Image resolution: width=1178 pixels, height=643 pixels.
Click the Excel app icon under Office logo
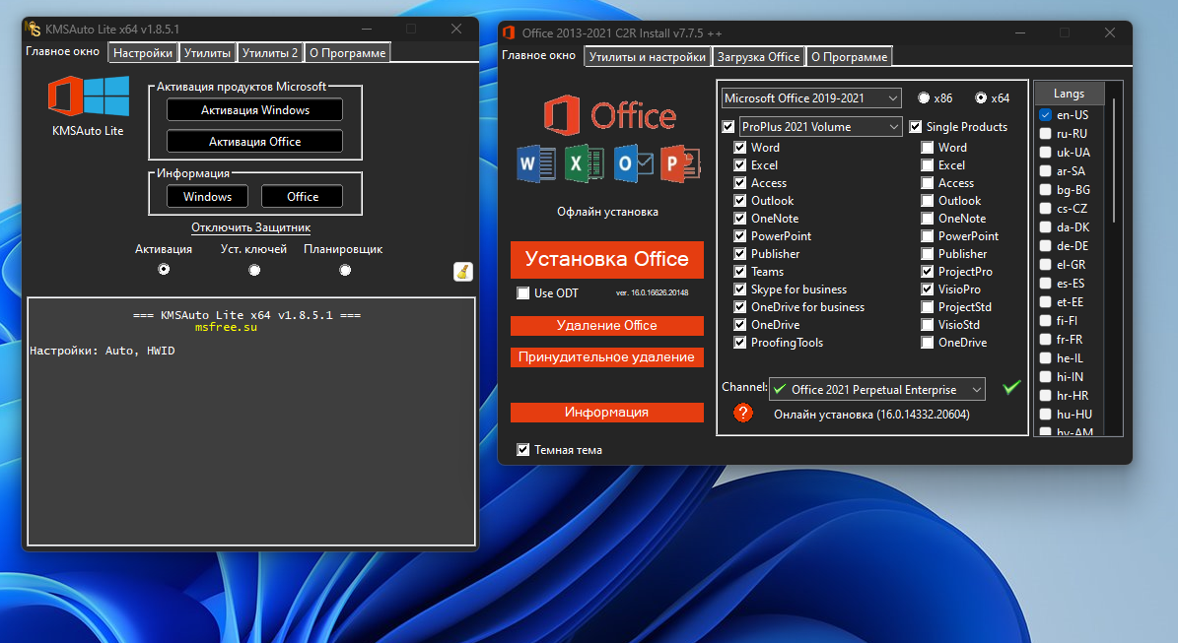585,163
